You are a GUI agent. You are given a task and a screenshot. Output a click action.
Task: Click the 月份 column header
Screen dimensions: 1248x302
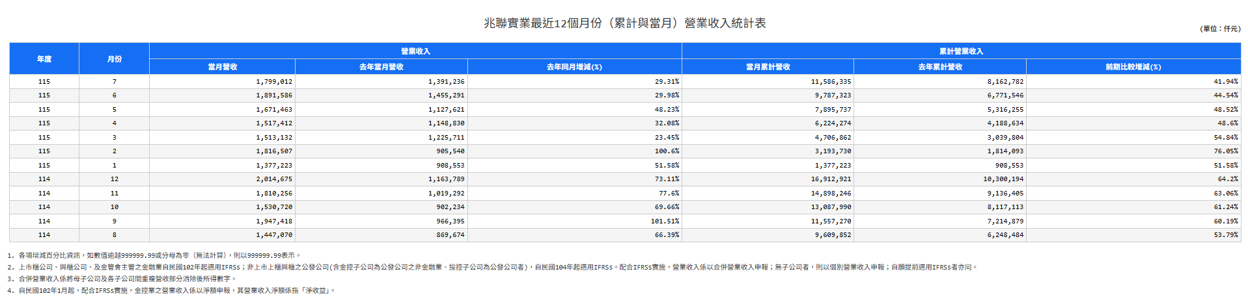pyautogui.click(x=115, y=58)
